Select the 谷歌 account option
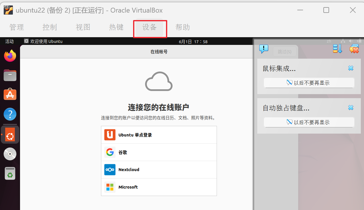 coord(159,152)
